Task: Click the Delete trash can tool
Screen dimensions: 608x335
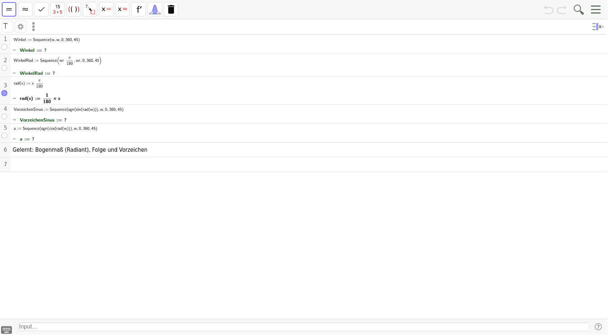Action: point(171,9)
